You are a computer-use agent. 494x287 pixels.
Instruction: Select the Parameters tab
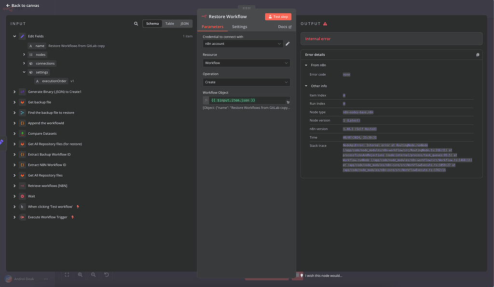coord(212,27)
